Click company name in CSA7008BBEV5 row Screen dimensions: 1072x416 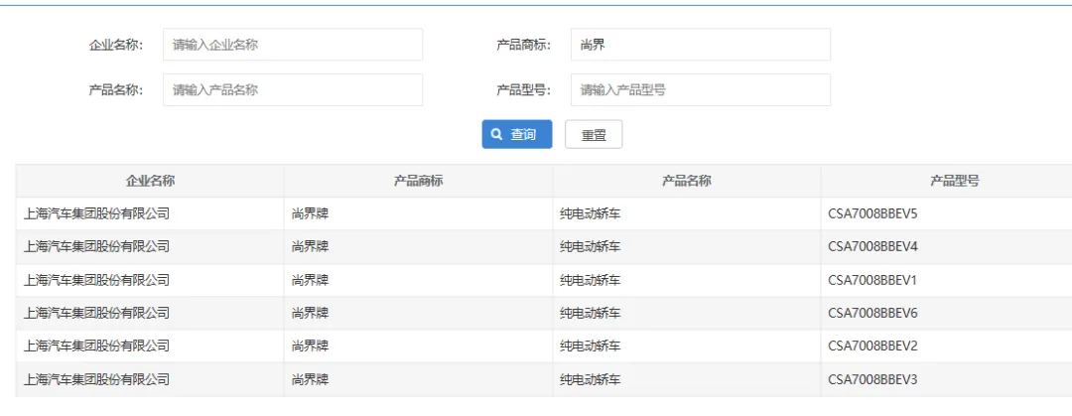pyautogui.click(x=96, y=214)
